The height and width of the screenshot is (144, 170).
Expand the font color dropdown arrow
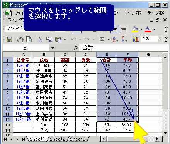(154, 29)
